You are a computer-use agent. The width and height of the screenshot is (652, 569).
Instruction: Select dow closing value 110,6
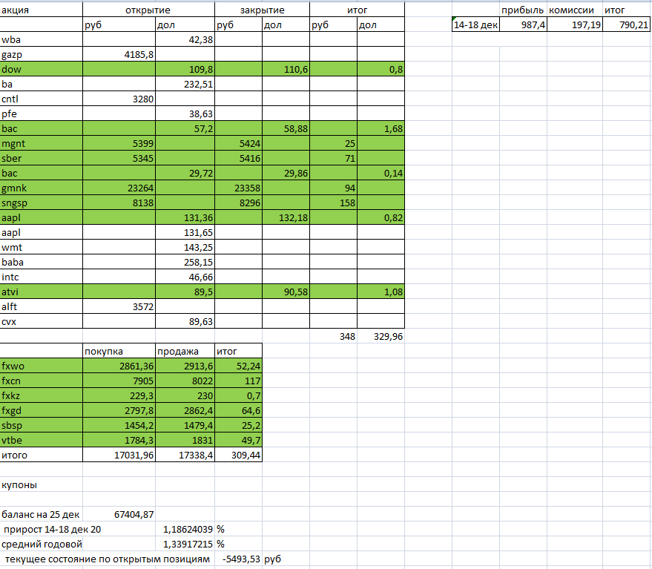tap(286, 69)
